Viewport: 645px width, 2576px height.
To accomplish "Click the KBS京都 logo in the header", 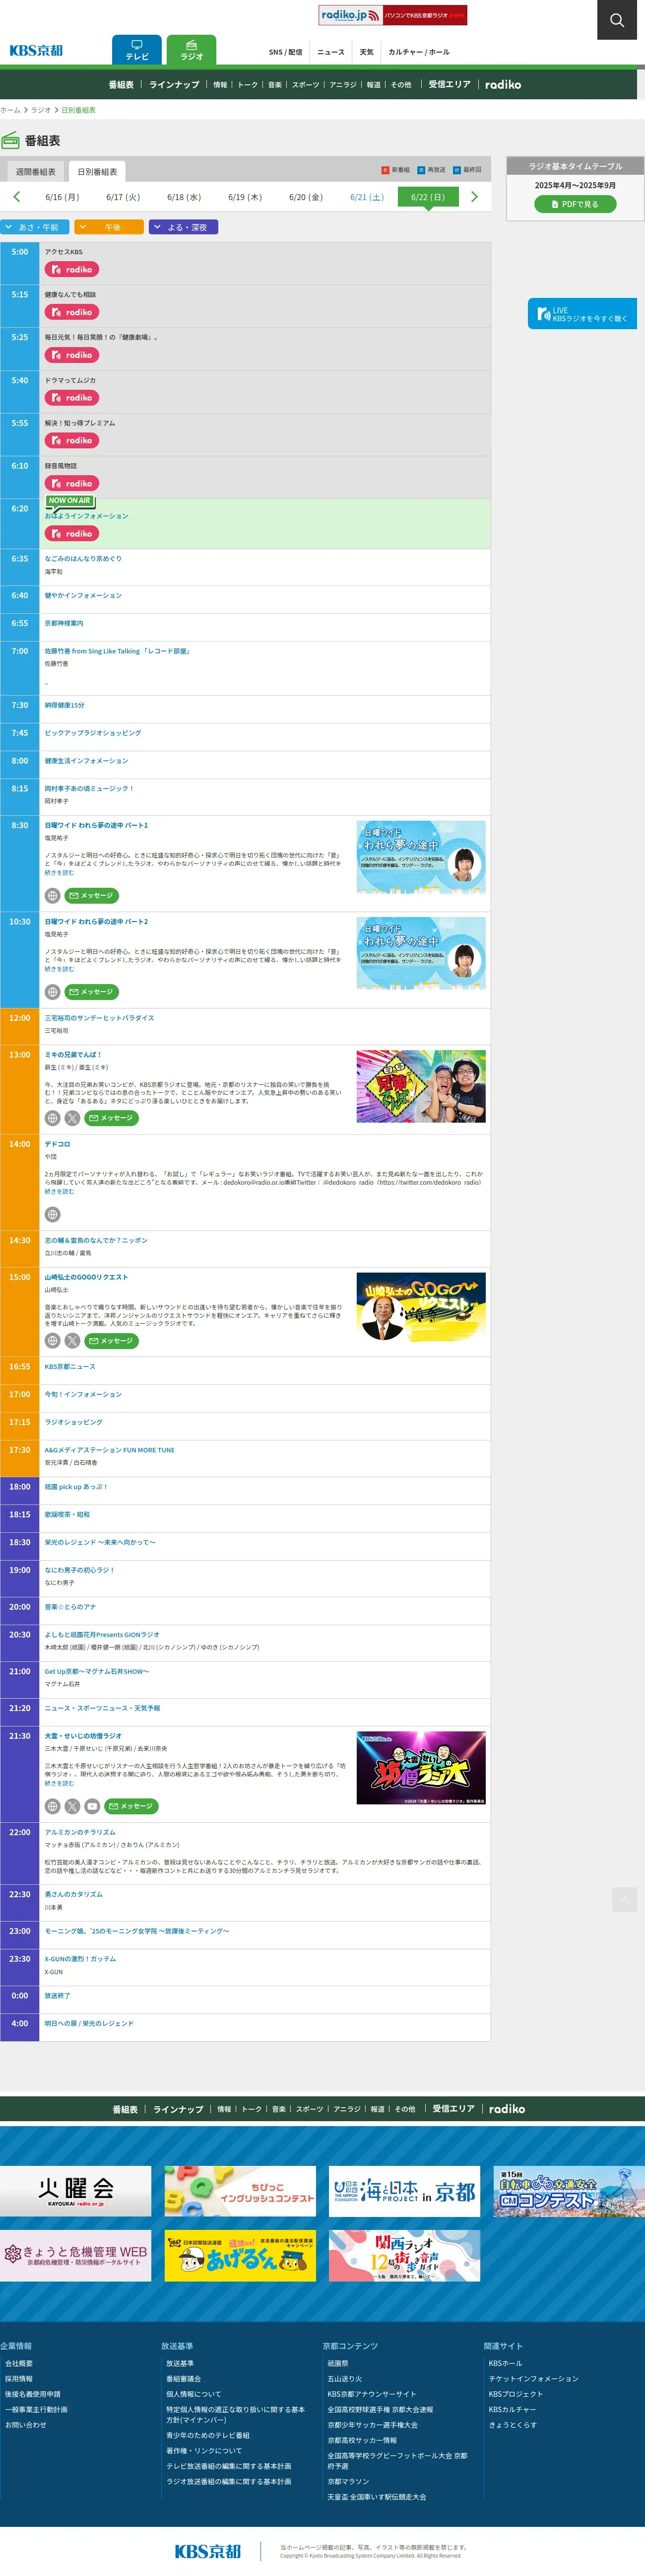I will (x=36, y=51).
